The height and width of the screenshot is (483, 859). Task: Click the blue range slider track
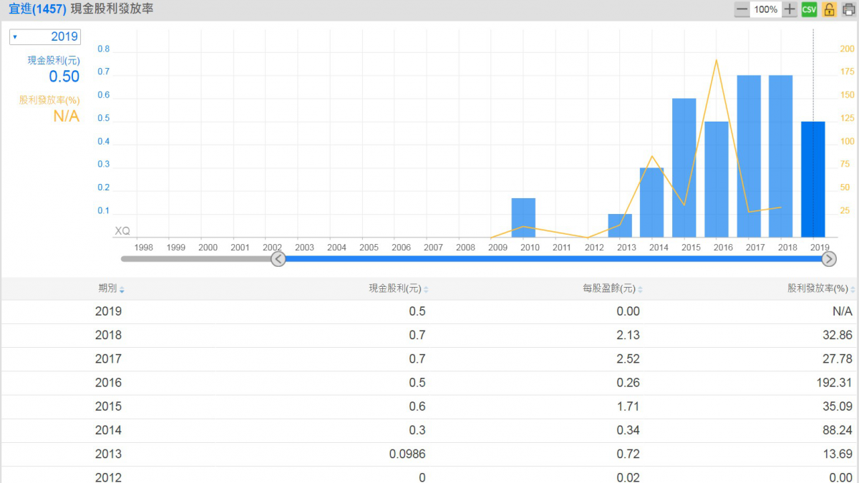(x=554, y=259)
